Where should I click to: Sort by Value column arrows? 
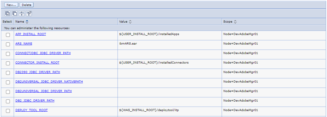pyautogui.click(x=130, y=22)
